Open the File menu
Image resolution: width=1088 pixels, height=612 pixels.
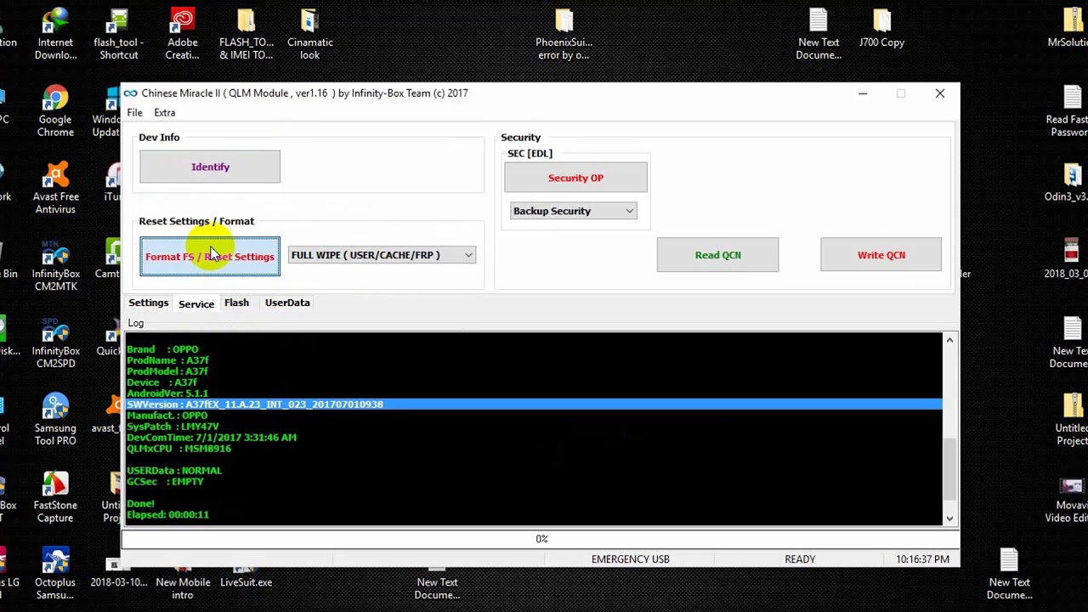pyautogui.click(x=134, y=112)
